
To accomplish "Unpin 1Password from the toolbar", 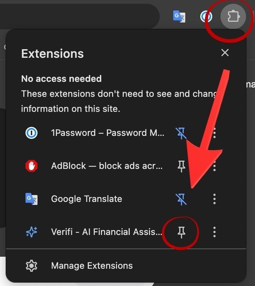I will coord(181,133).
